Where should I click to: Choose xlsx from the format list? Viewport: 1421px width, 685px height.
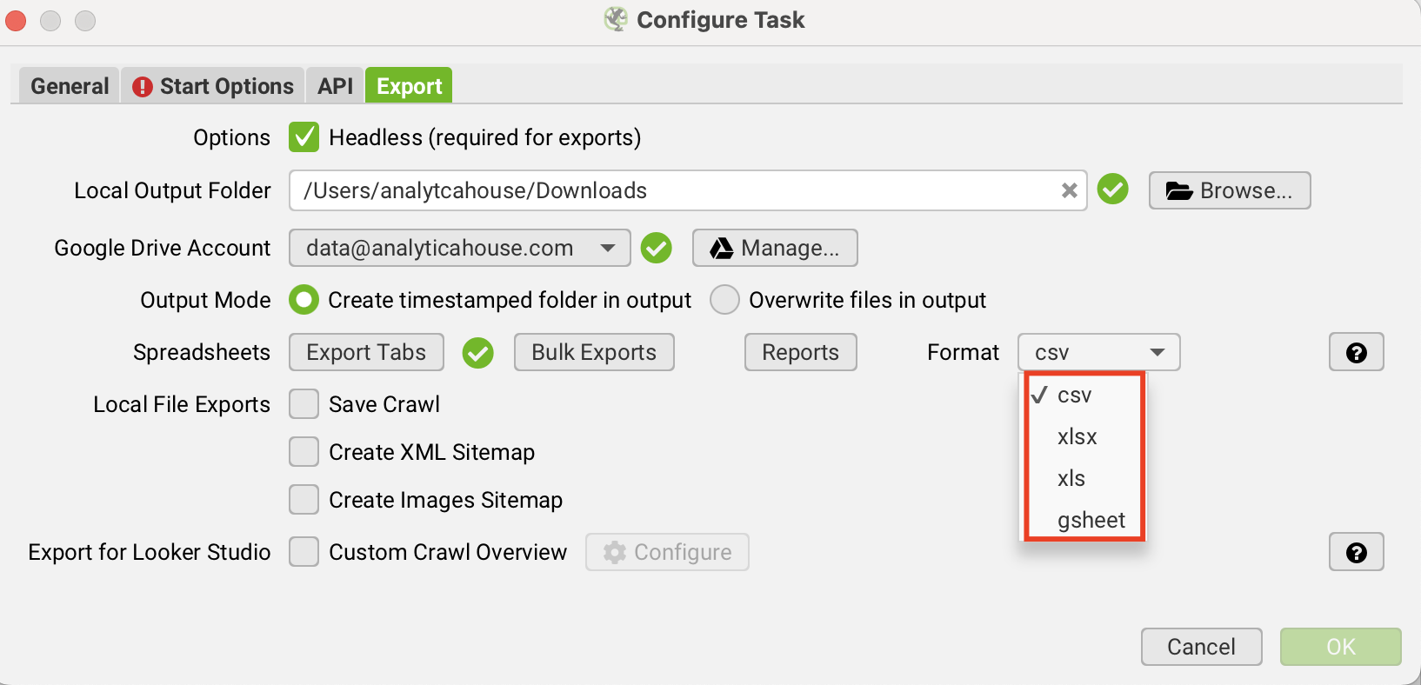pos(1077,436)
